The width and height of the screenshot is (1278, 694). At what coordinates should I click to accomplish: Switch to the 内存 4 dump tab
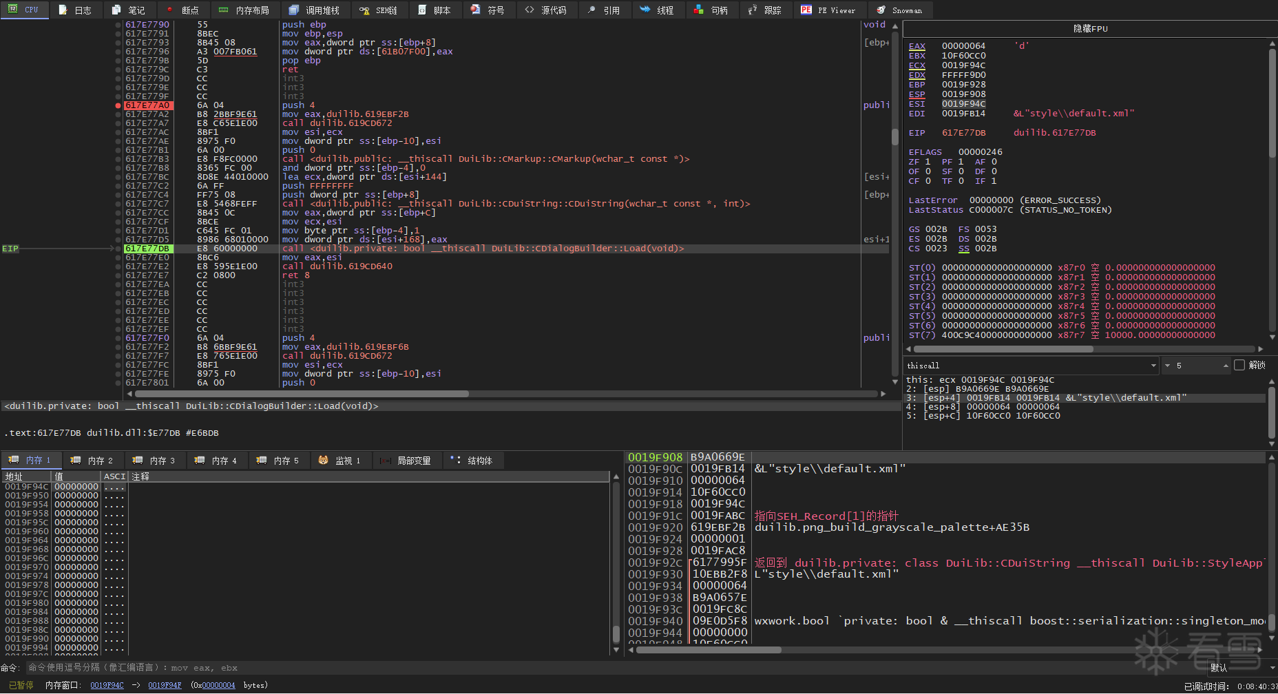tap(217, 460)
